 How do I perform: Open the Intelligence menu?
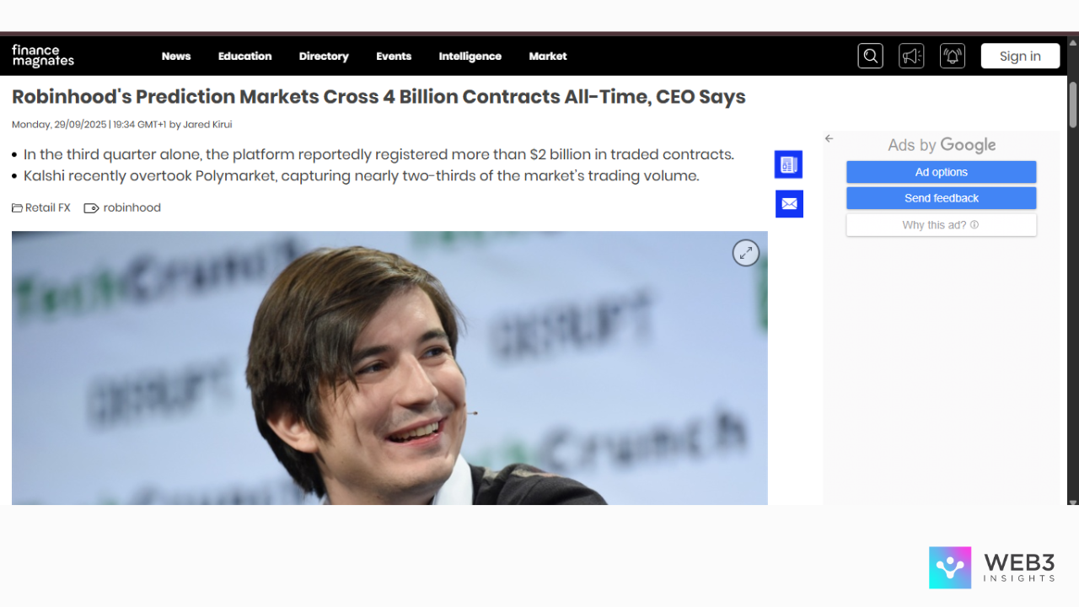click(470, 56)
